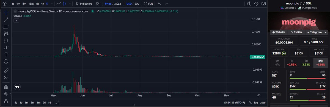Set chart range to 5d

(x=44, y=103)
